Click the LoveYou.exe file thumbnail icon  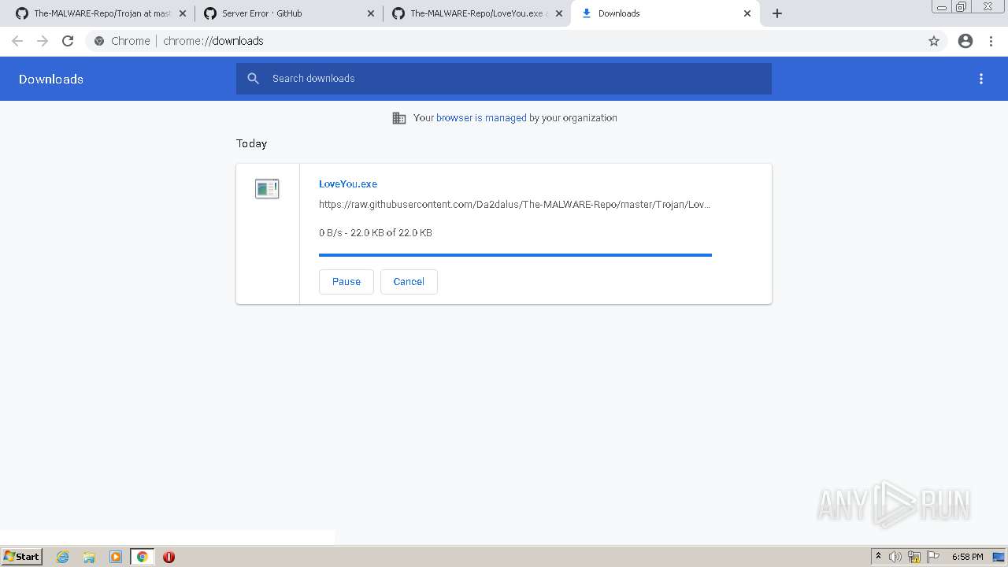click(267, 188)
